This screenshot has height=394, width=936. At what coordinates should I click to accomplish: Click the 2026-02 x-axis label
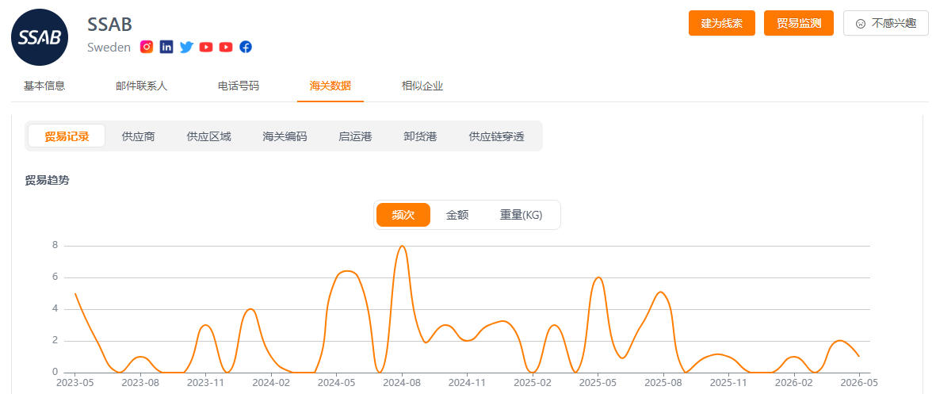point(794,382)
